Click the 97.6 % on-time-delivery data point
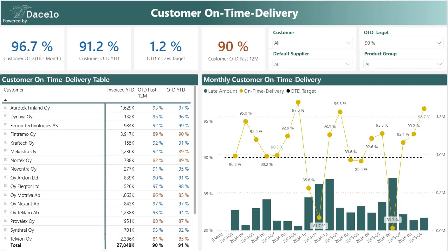 (298, 102)
